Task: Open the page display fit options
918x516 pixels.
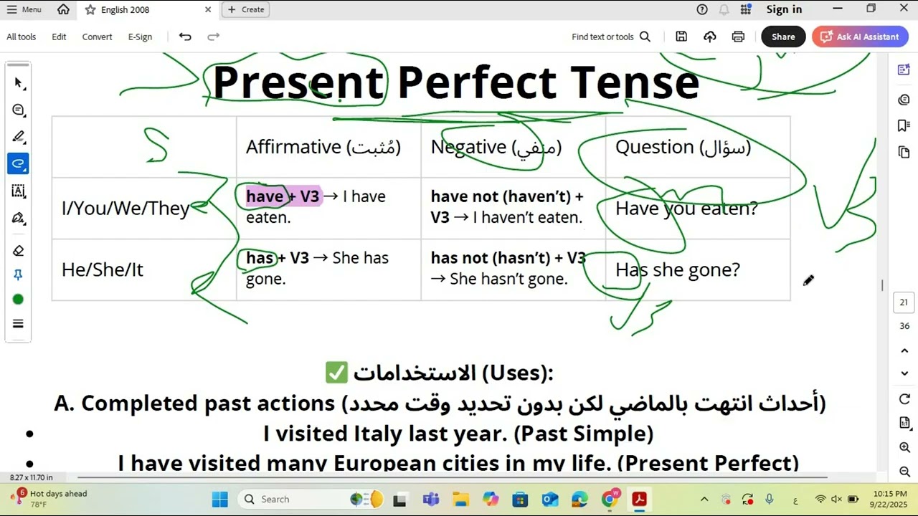Action: [x=904, y=424]
